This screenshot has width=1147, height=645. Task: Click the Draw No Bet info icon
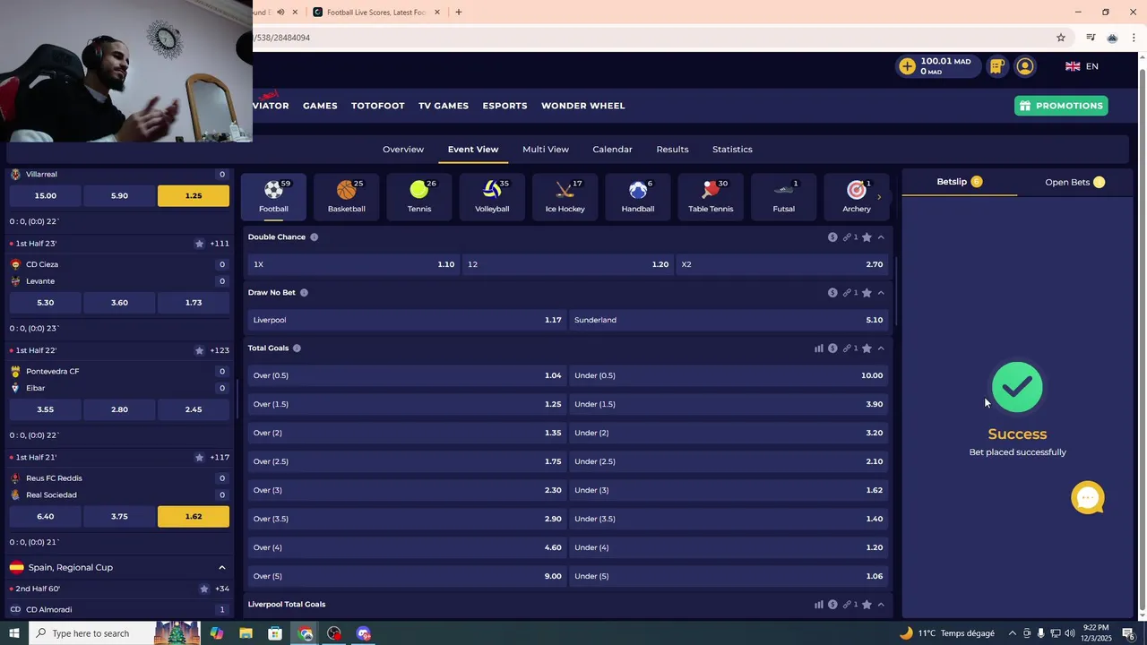pos(304,293)
